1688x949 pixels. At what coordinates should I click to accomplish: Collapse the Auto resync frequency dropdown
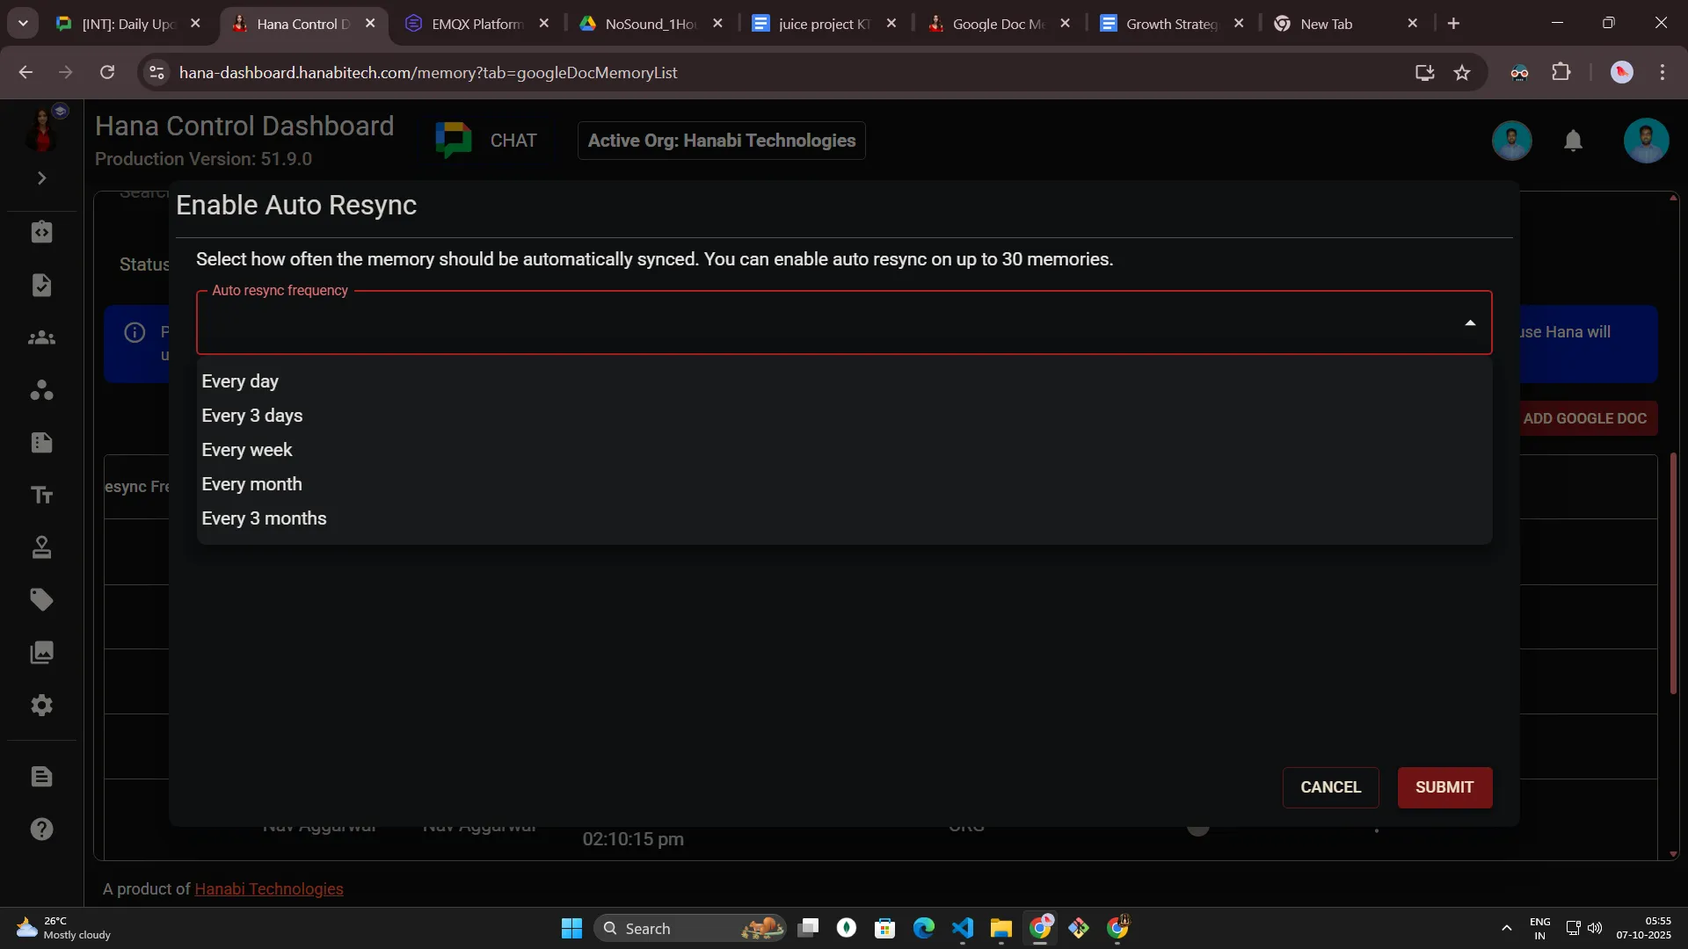pos(1469,323)
